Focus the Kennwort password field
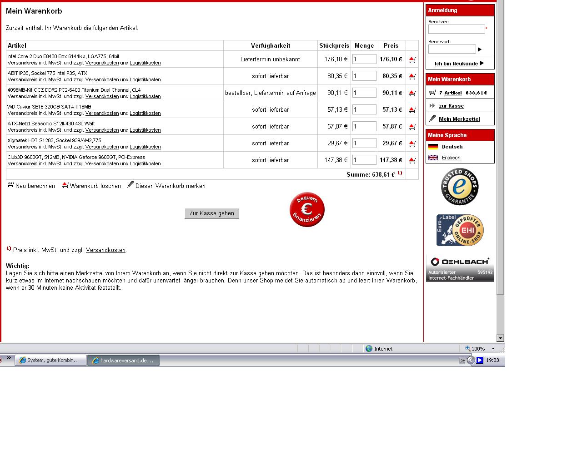 pyautogui.click(x=452, y=49)
